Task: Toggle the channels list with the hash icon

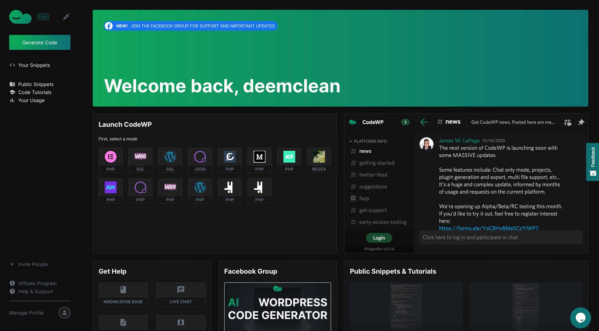Action: [x=567, y=122]
